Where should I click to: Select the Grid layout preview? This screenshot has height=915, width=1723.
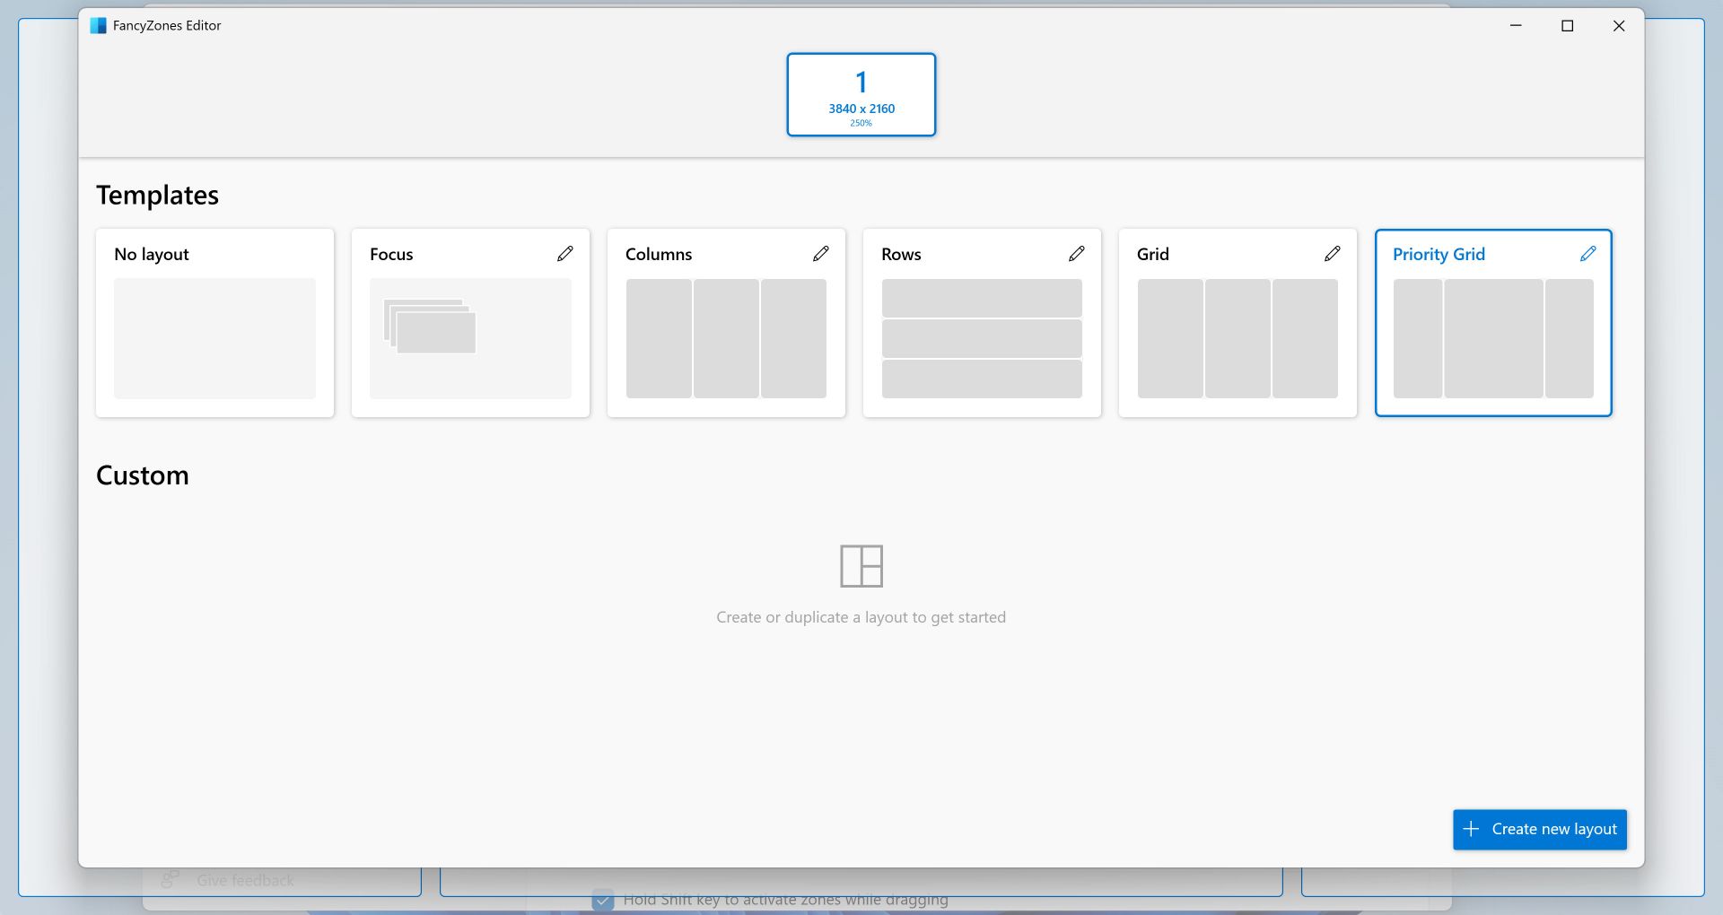pos(1238,338)
